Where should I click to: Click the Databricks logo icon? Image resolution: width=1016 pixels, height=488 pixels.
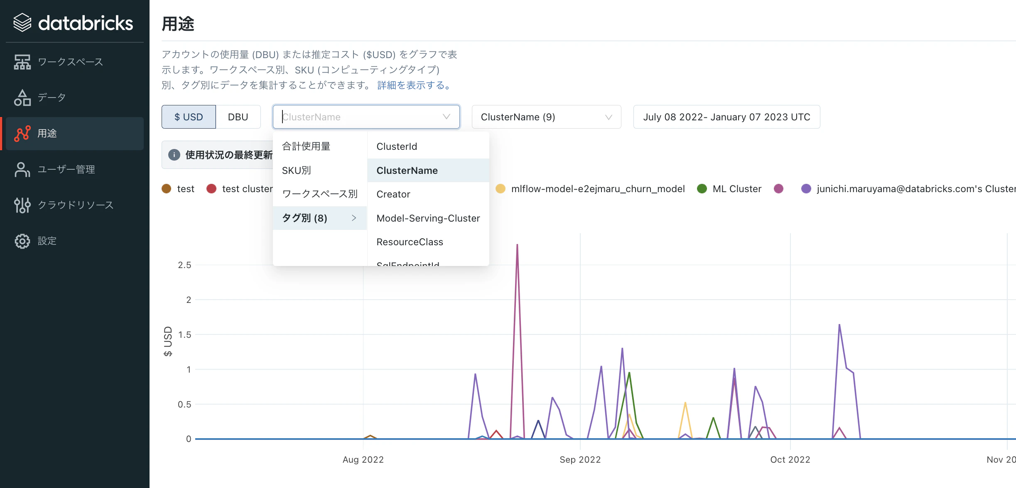coord(22,23)
